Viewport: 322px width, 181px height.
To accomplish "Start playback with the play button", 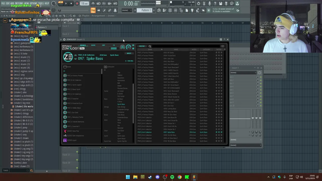I will coord(66,4).
